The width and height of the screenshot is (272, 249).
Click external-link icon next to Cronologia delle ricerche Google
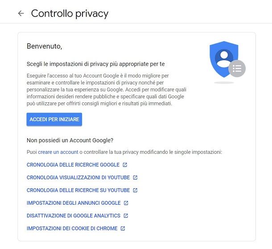pos(125,165)
